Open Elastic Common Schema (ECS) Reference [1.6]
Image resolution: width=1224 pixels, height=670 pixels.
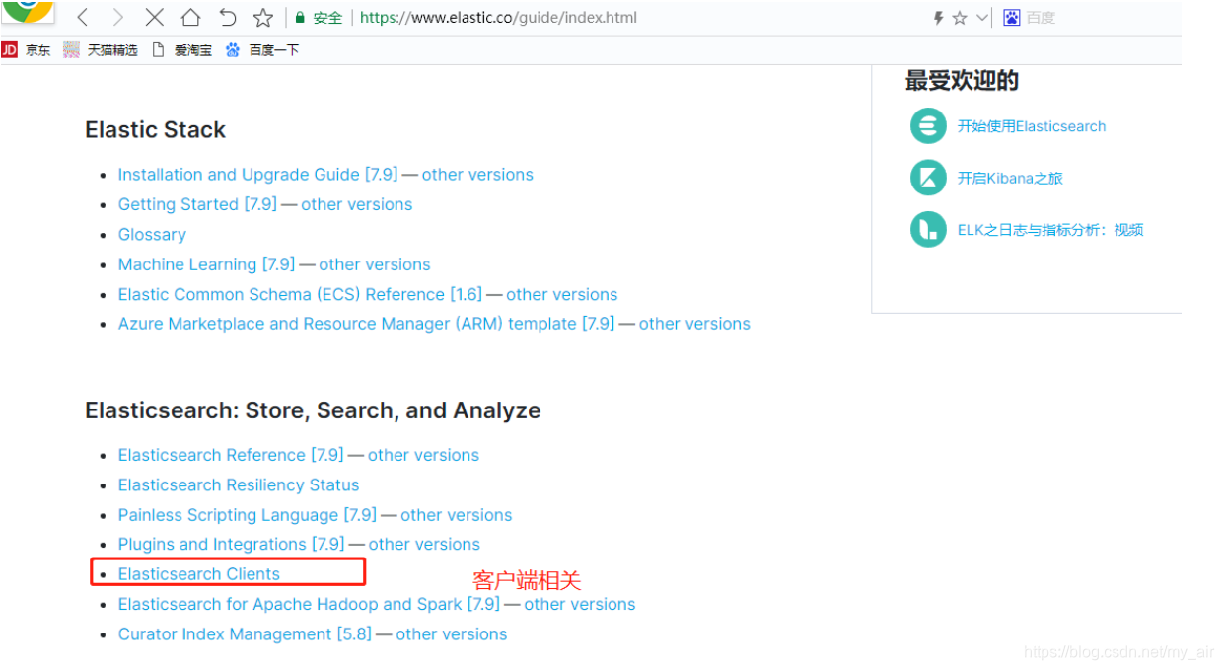click(300, 294)
